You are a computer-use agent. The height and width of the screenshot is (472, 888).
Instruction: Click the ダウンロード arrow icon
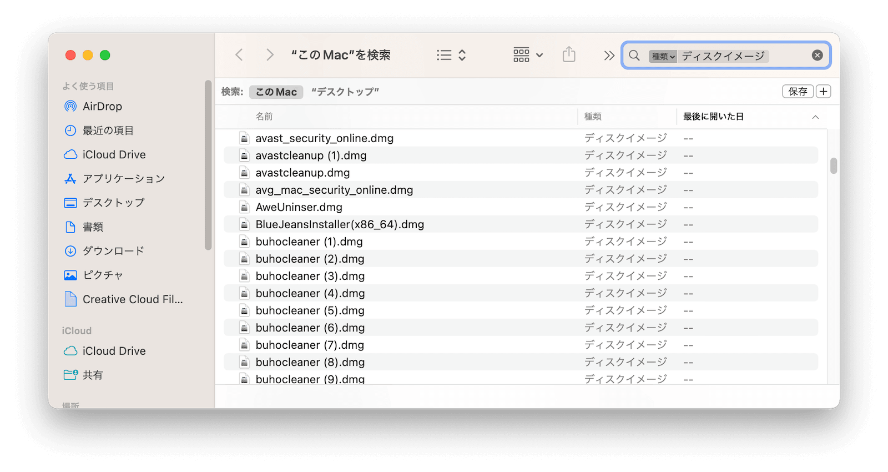(70, 251)
